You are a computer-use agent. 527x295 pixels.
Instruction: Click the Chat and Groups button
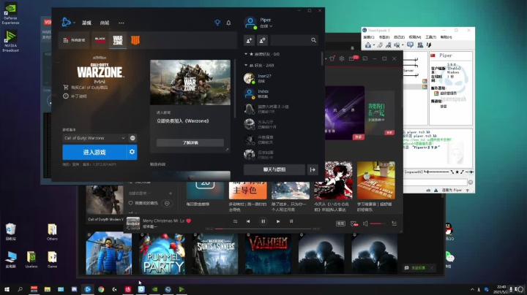click(x=274, y=169)
